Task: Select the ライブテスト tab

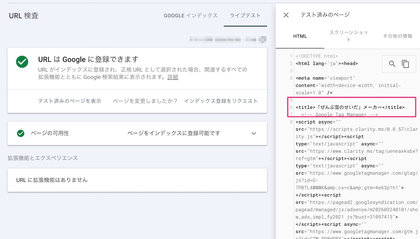Action: [245, 16]
